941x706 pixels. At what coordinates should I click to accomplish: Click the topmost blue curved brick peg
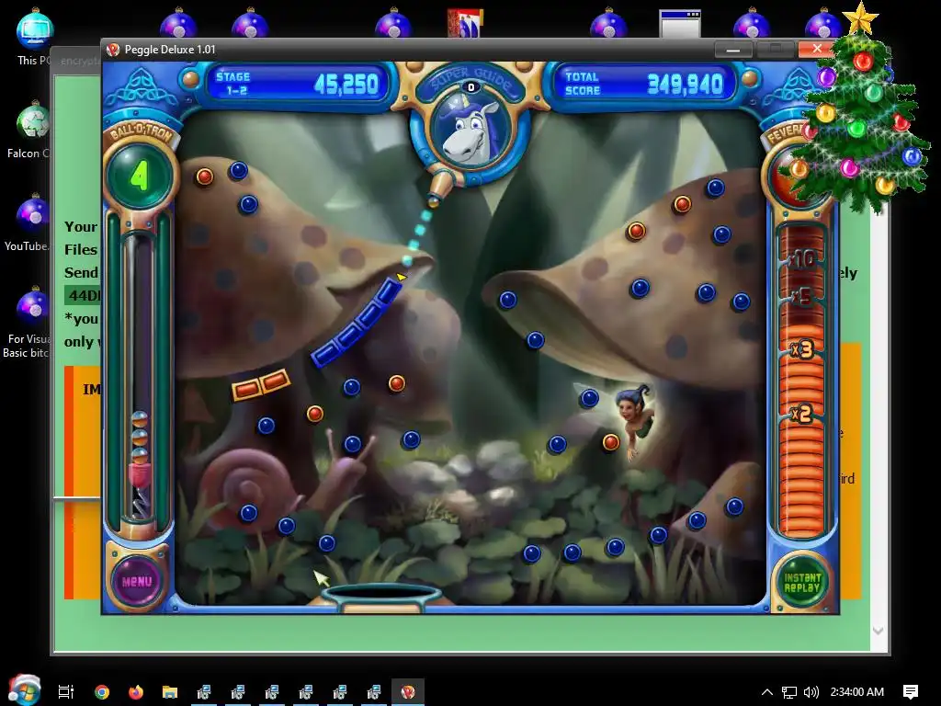(x=390, y=291)
